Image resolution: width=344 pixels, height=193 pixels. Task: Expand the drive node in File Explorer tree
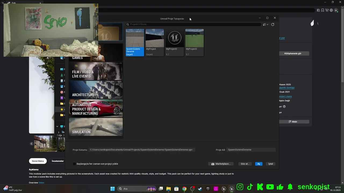[59, 132]
